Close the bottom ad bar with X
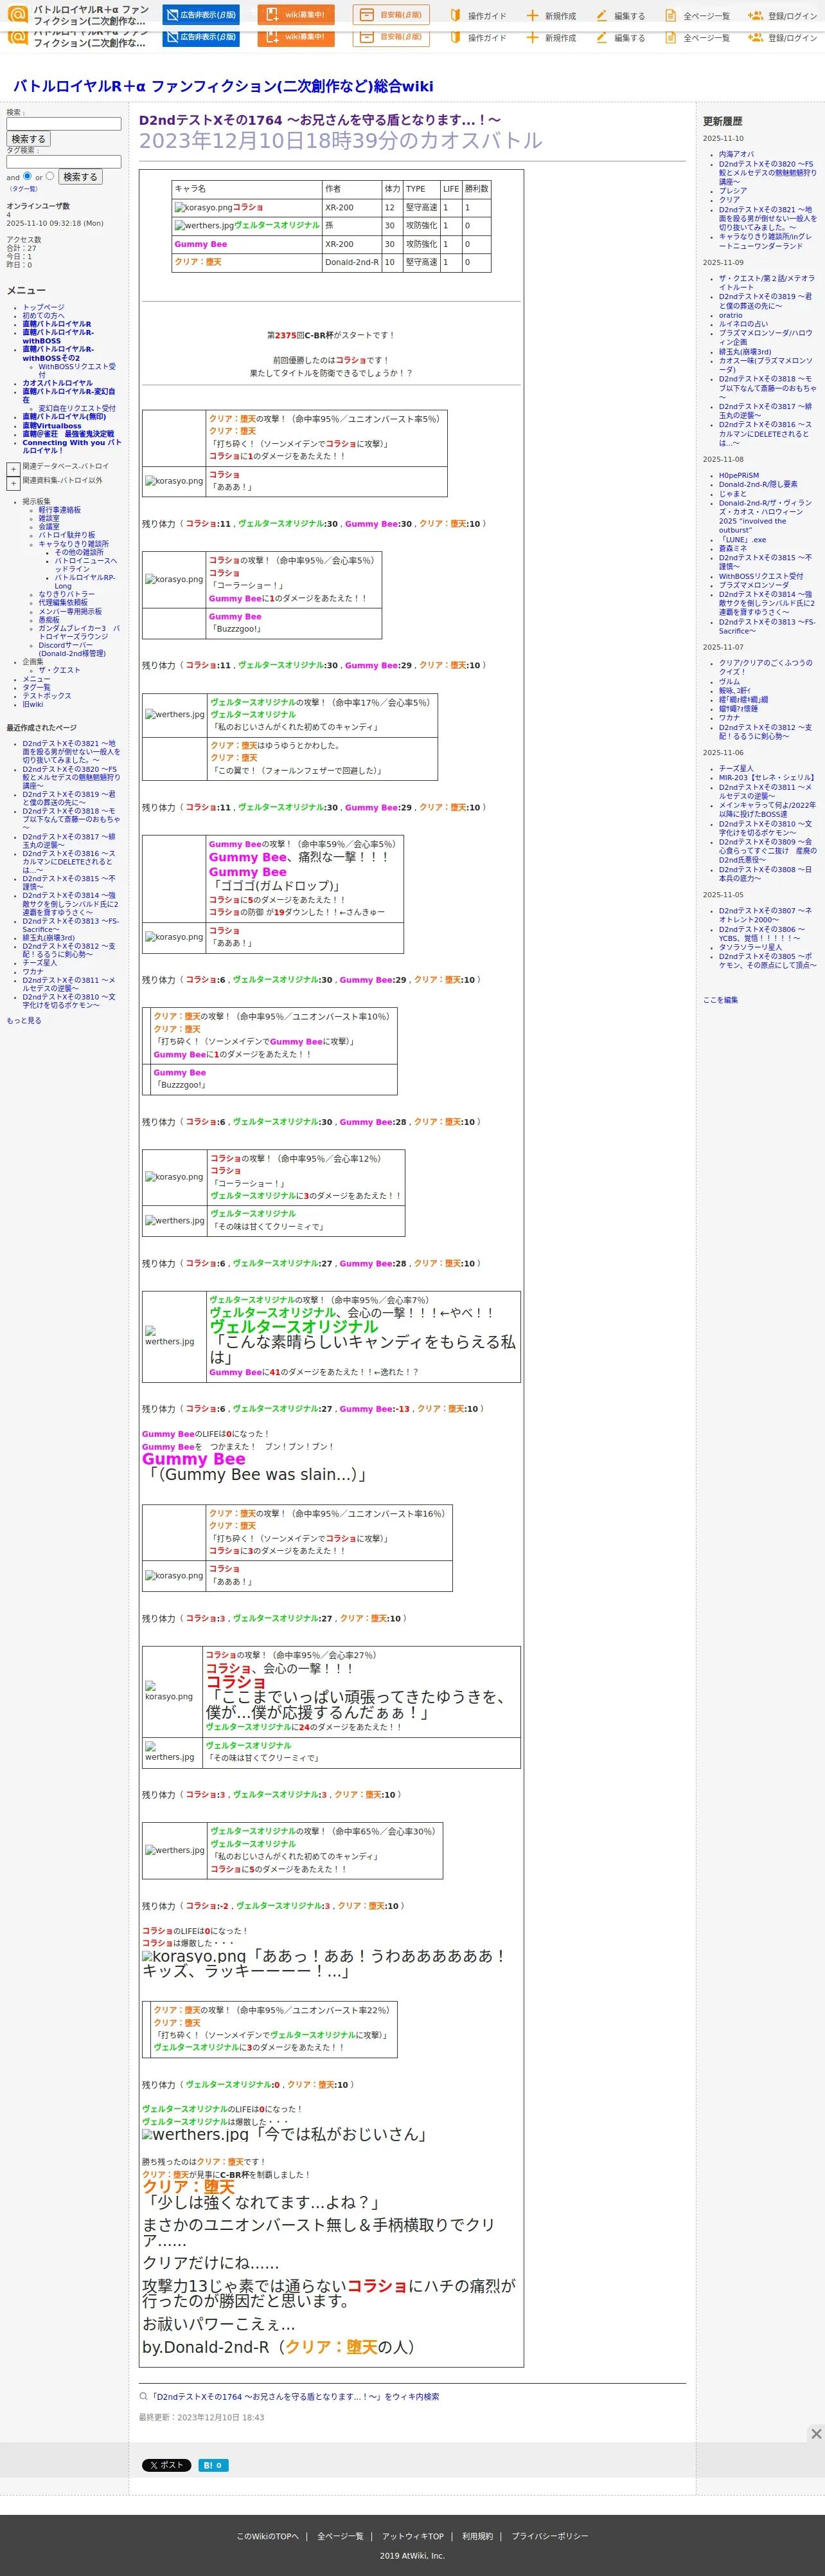 click(x=815, y=2433)
